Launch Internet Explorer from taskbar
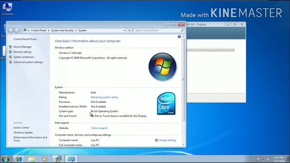 click(19, 159)
